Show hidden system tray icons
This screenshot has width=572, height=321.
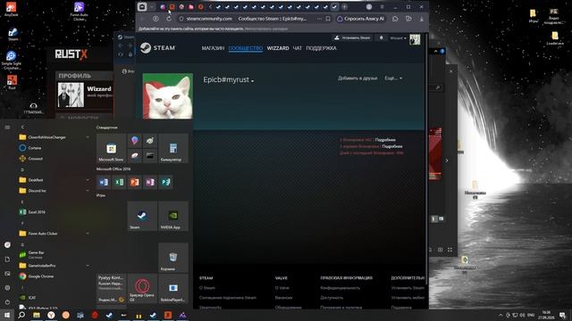click(x=500, y=315)
